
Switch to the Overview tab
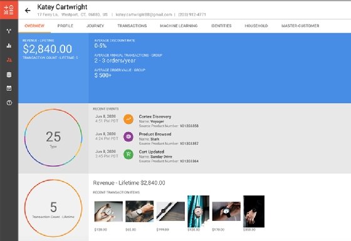point(34,26)
